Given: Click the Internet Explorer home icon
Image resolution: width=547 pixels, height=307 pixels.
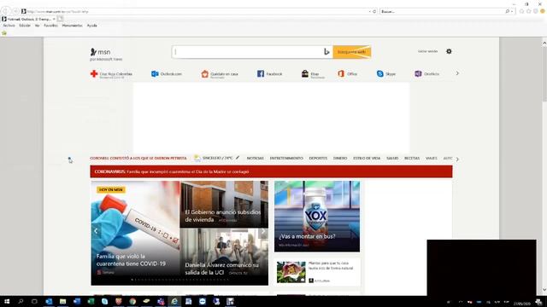Looking at the screenshot, I should pos(522,11).
